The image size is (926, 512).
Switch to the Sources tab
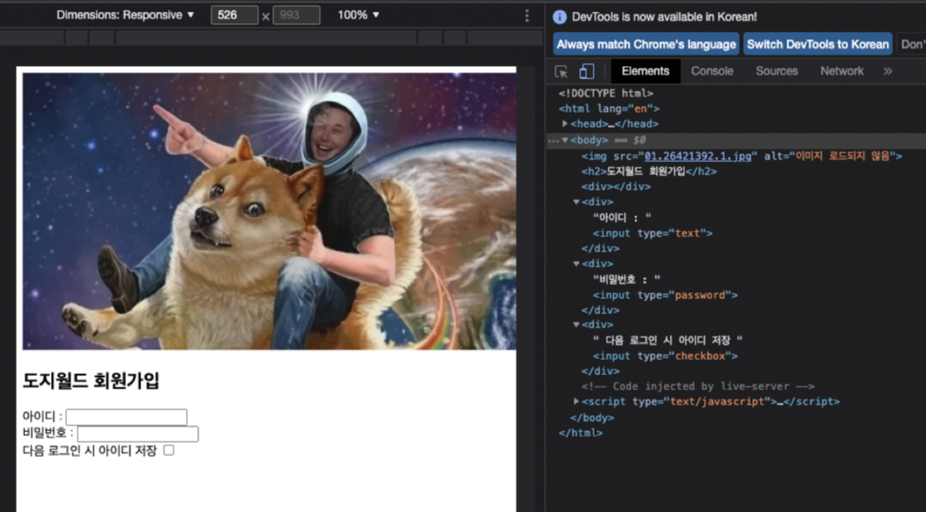pyautogui.click(x=777, y=72)
